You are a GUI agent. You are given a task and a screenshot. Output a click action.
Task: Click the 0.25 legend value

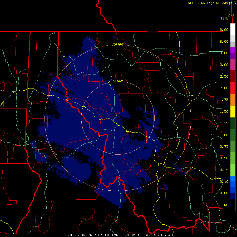click(224, 170)
